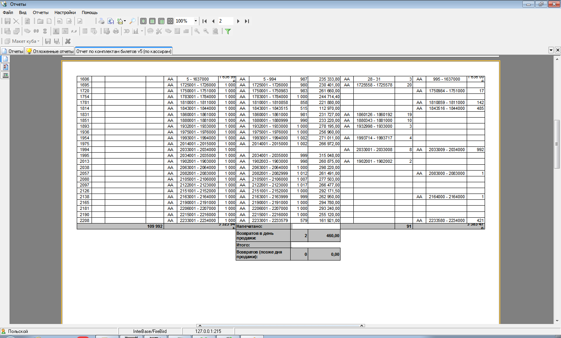561x338 pixels.
Task: Open the Файл menu
Action: pyautogui.click(x=8, y=12)
